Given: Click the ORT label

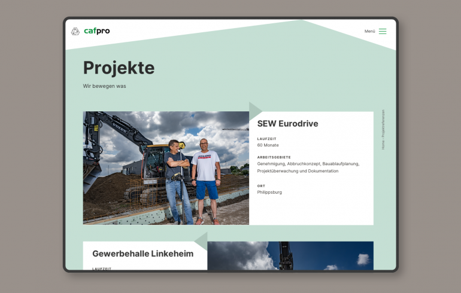Looking at the screenshot, I should click(x=261, y=186).
